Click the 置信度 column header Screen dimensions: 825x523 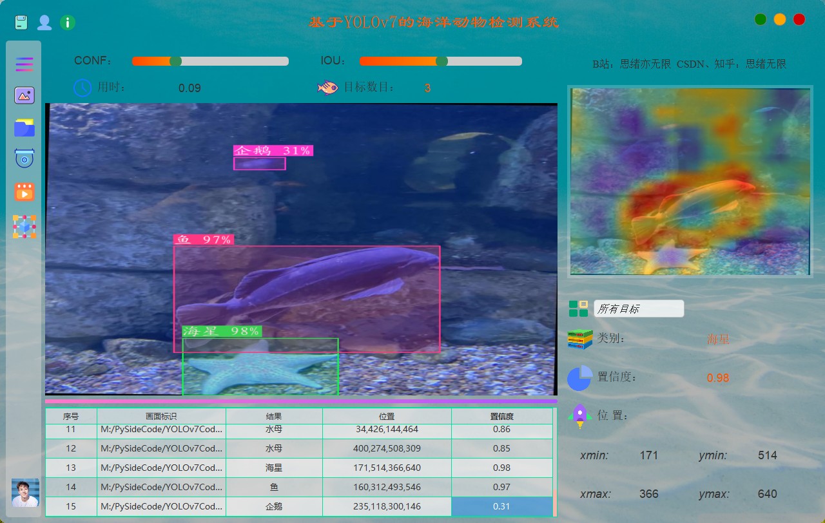coord(501,417)
